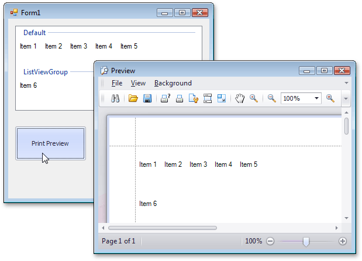Click Item 5 on the preview page
Screen dimensions: 362x261
click(249, 164)
